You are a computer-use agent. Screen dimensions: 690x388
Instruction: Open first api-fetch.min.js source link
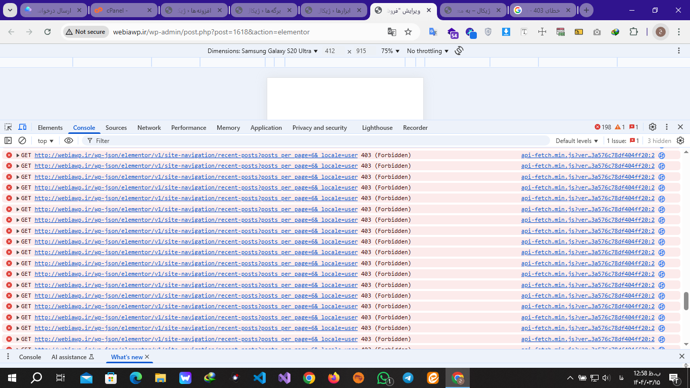pyautogui.click(x=587, y=155)
